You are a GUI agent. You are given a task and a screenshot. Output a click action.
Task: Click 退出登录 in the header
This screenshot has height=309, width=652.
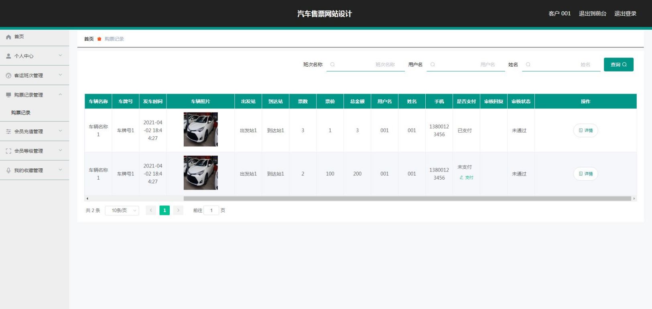click(625, 14)
